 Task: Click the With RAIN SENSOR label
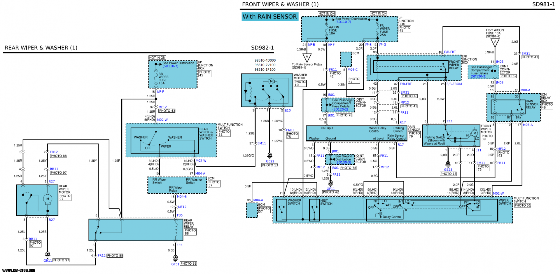pyautogui.click(x=269, y=17)
